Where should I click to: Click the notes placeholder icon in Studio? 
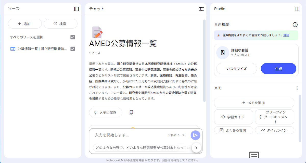(x=254, y=154)
